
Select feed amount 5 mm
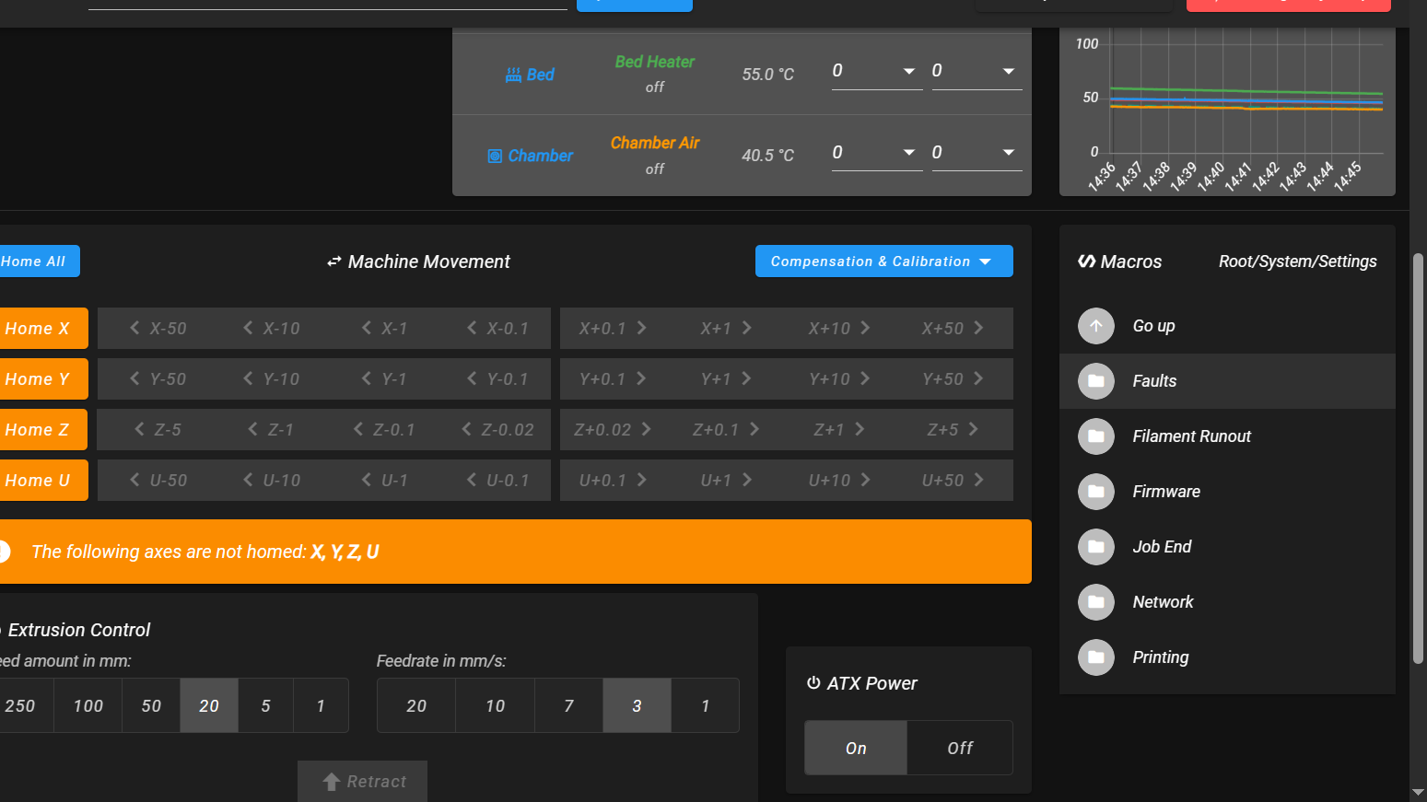point(266,705)
